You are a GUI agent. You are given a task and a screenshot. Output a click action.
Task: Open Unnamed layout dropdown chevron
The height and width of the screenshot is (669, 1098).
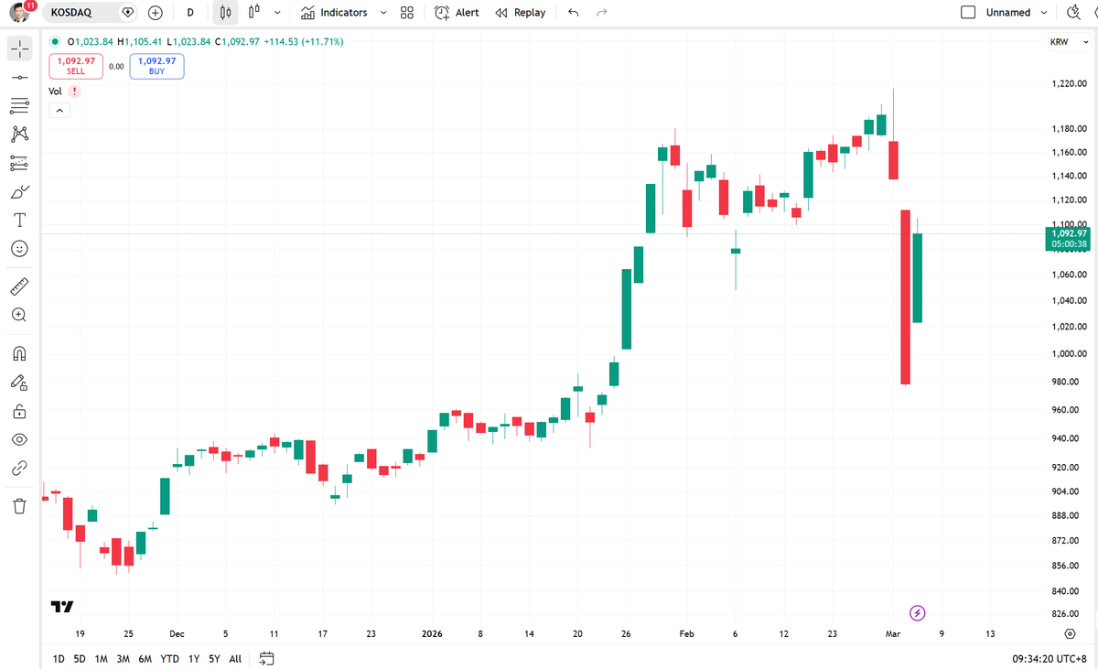[x=1044, y=13]
